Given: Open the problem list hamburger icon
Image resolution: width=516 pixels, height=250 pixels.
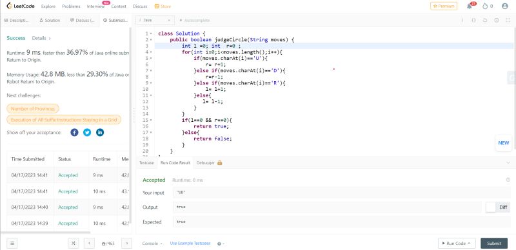Looking at the screenshot, I should 12,244.
